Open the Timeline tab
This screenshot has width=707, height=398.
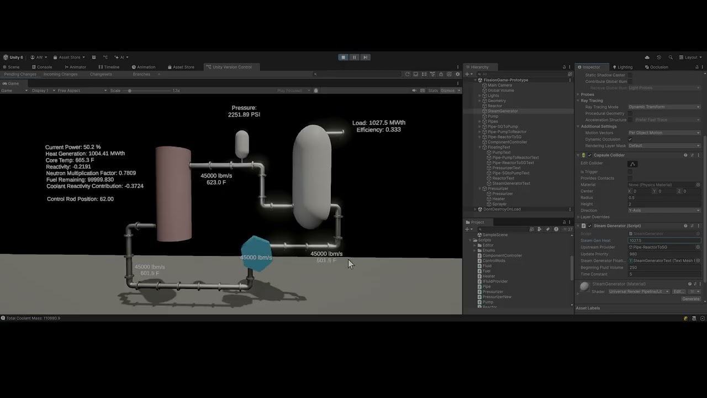pos(109,67)
